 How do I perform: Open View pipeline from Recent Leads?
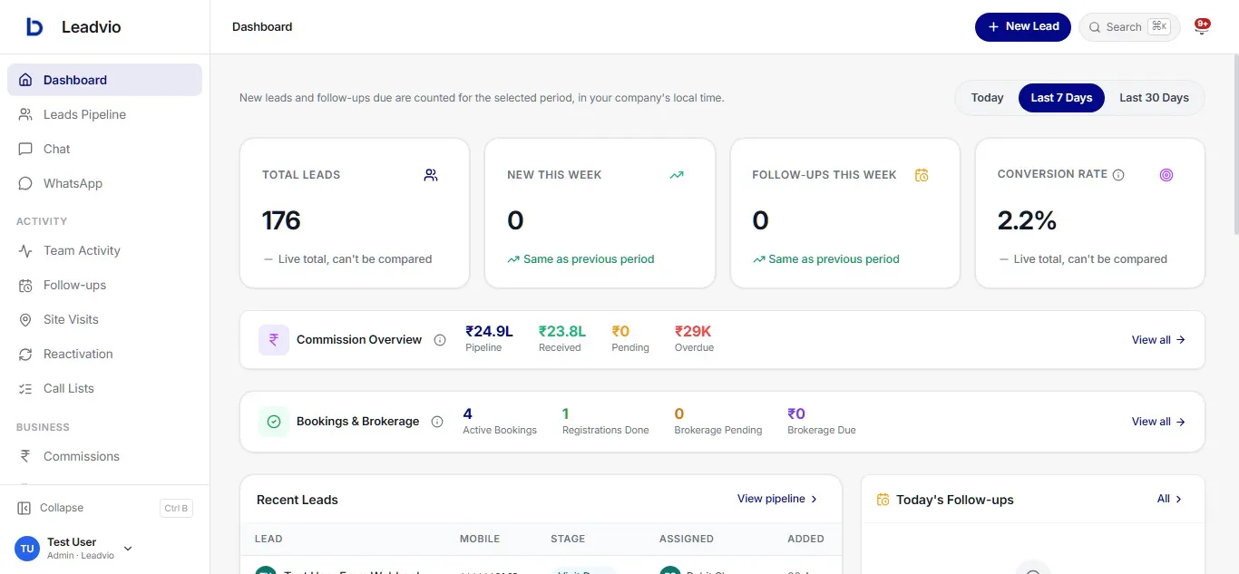777,499
